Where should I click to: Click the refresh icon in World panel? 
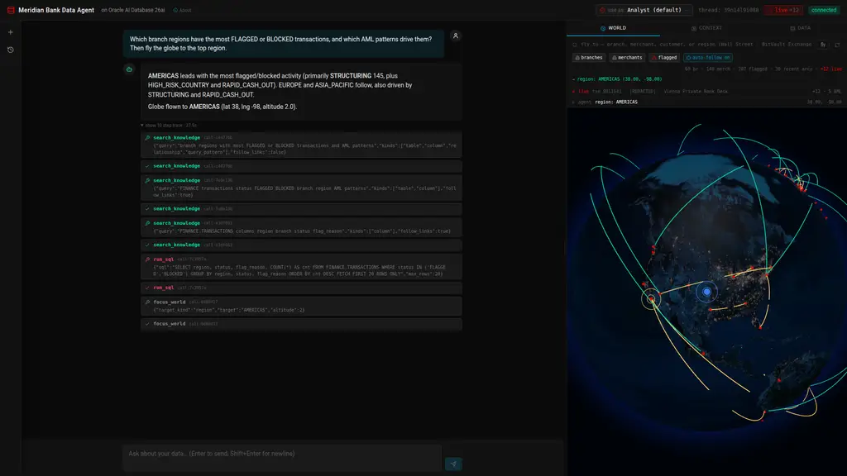point(837,45)
